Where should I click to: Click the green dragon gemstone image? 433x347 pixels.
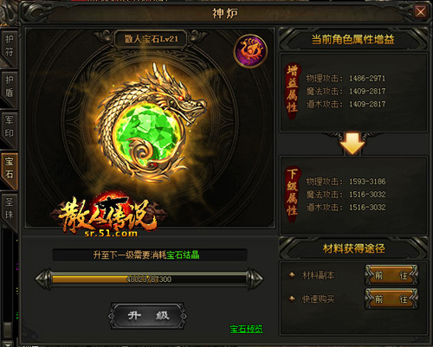150,123
